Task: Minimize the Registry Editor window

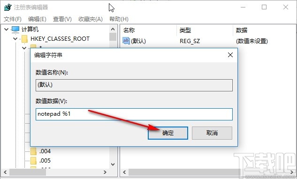Action: pyautogui.click(x=243, y=7)
